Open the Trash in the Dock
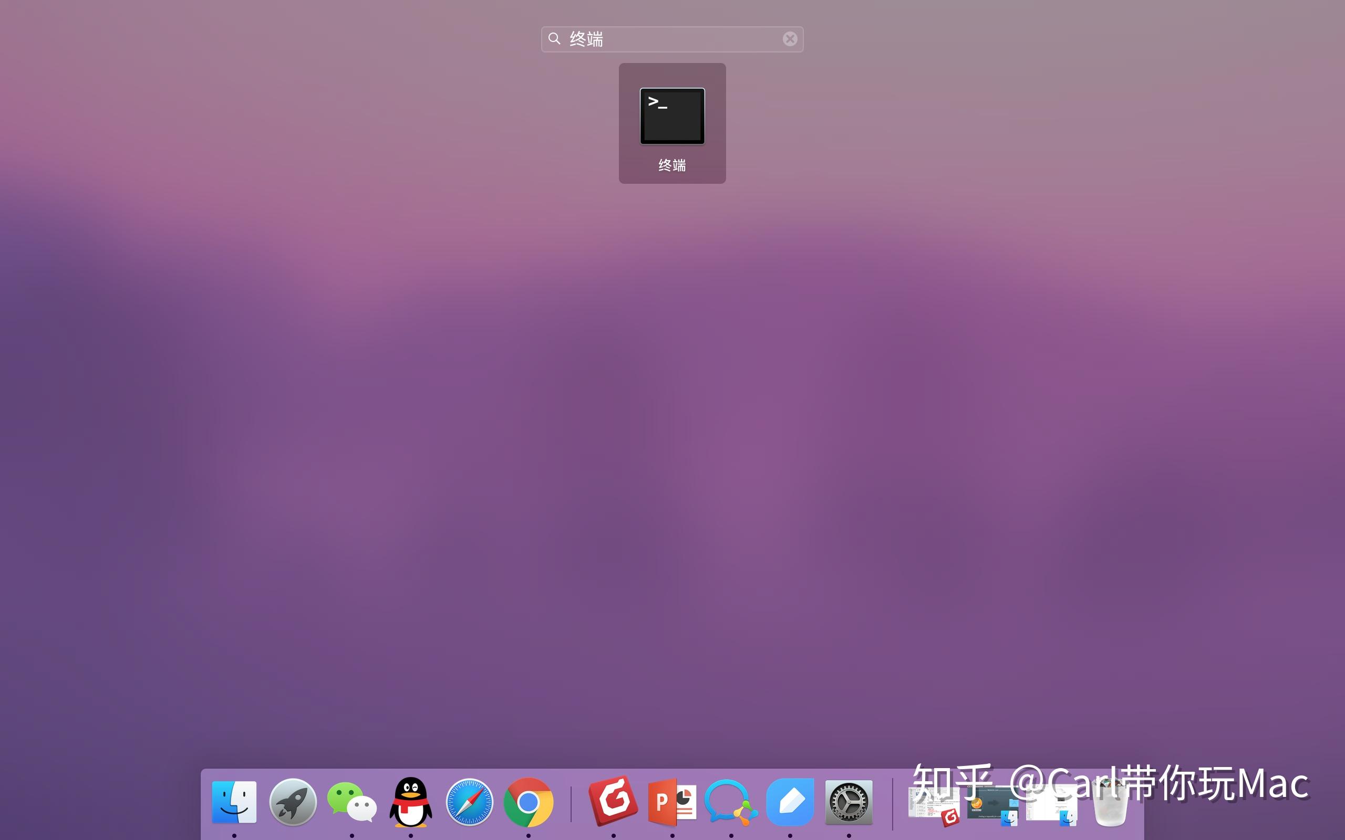Screen dimensions: 1345x840 pyautogui.click(x=1111, y=803)
